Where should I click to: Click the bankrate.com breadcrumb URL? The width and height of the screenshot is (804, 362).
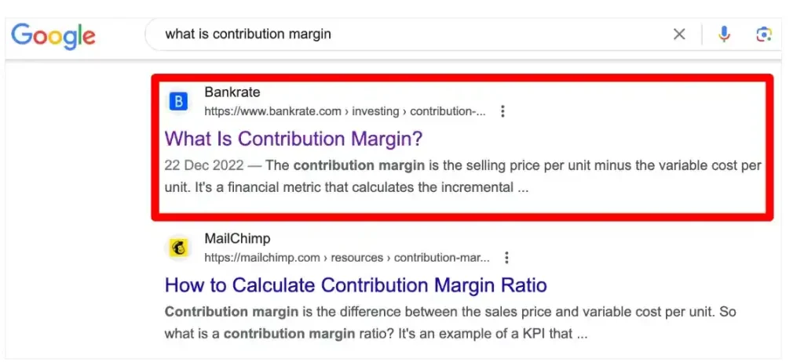point(345,111)
